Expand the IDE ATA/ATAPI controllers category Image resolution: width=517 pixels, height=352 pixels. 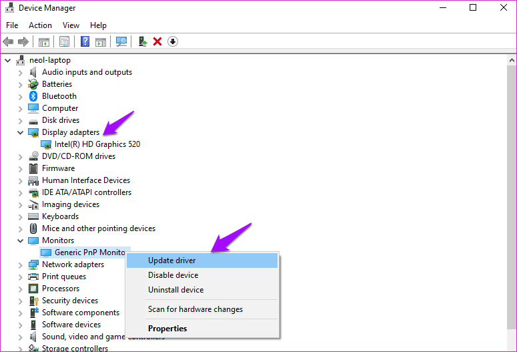[x=21, y=193]
